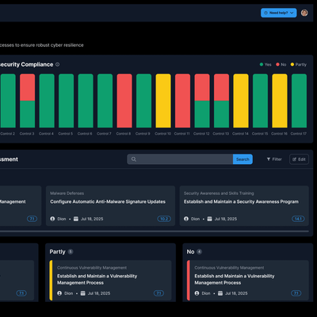Toggle the Partly legend item
This screenshot has width=317, height=317.
point(299,64)
